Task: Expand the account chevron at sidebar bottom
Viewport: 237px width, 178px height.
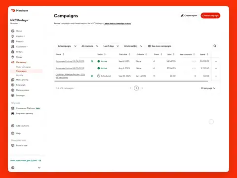Action: coord(39,168)
